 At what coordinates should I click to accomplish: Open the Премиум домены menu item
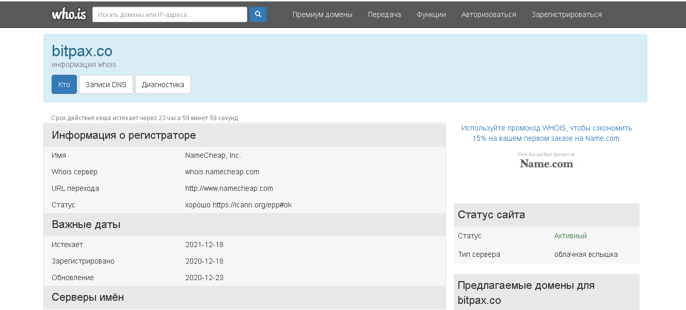322,14
